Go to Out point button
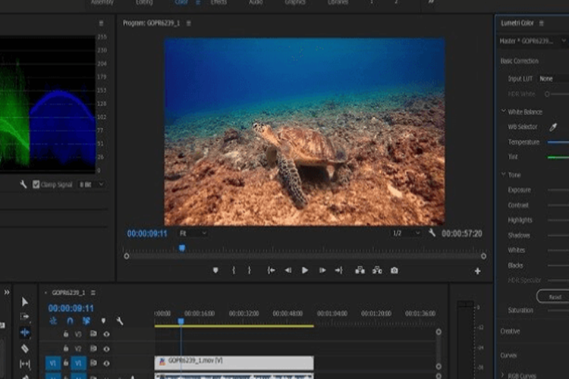Viewport: 569px width, 379px height. (338, 271)
